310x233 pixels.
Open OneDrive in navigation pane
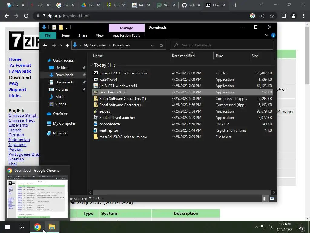pyautogui.click(x=60, y=114)
